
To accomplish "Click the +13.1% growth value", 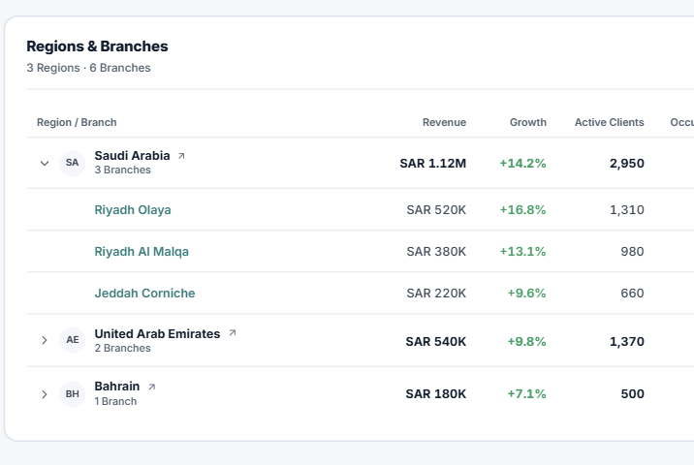I will coord(522,251).
